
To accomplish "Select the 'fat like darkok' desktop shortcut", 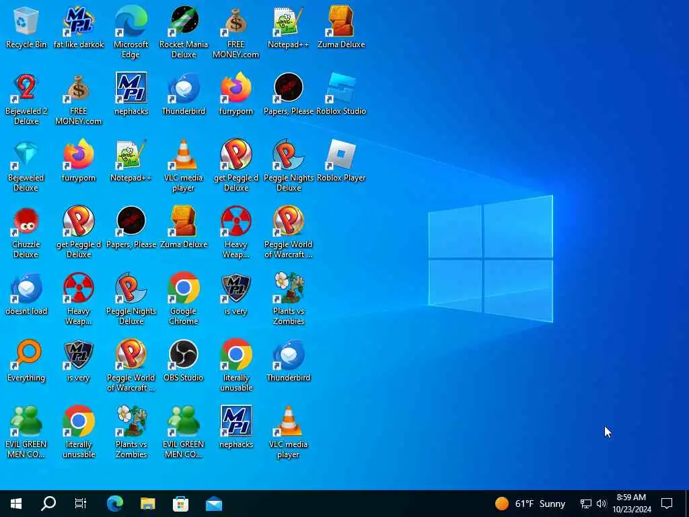I will [x=79, y=26].
